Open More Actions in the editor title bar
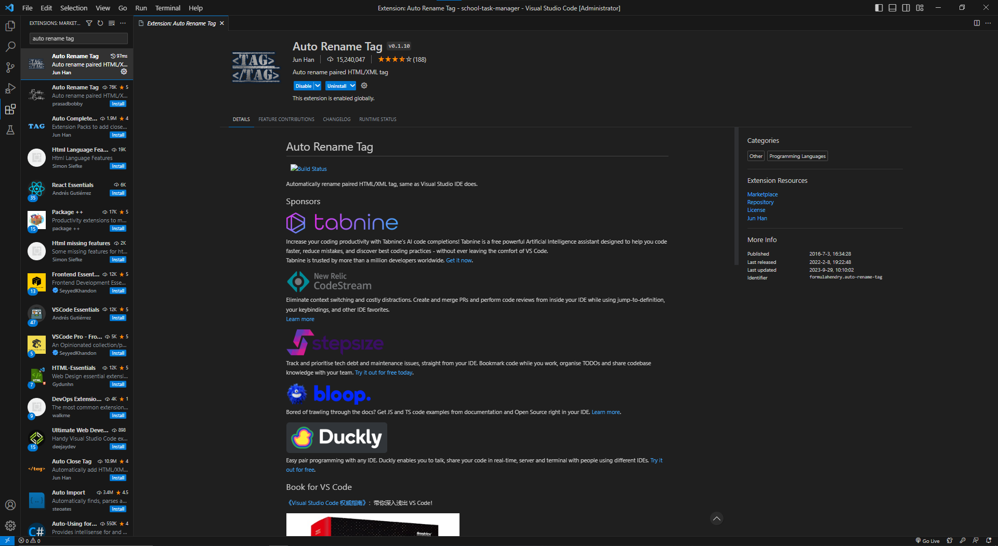The image size is (998, 546). tap(988, 23)
